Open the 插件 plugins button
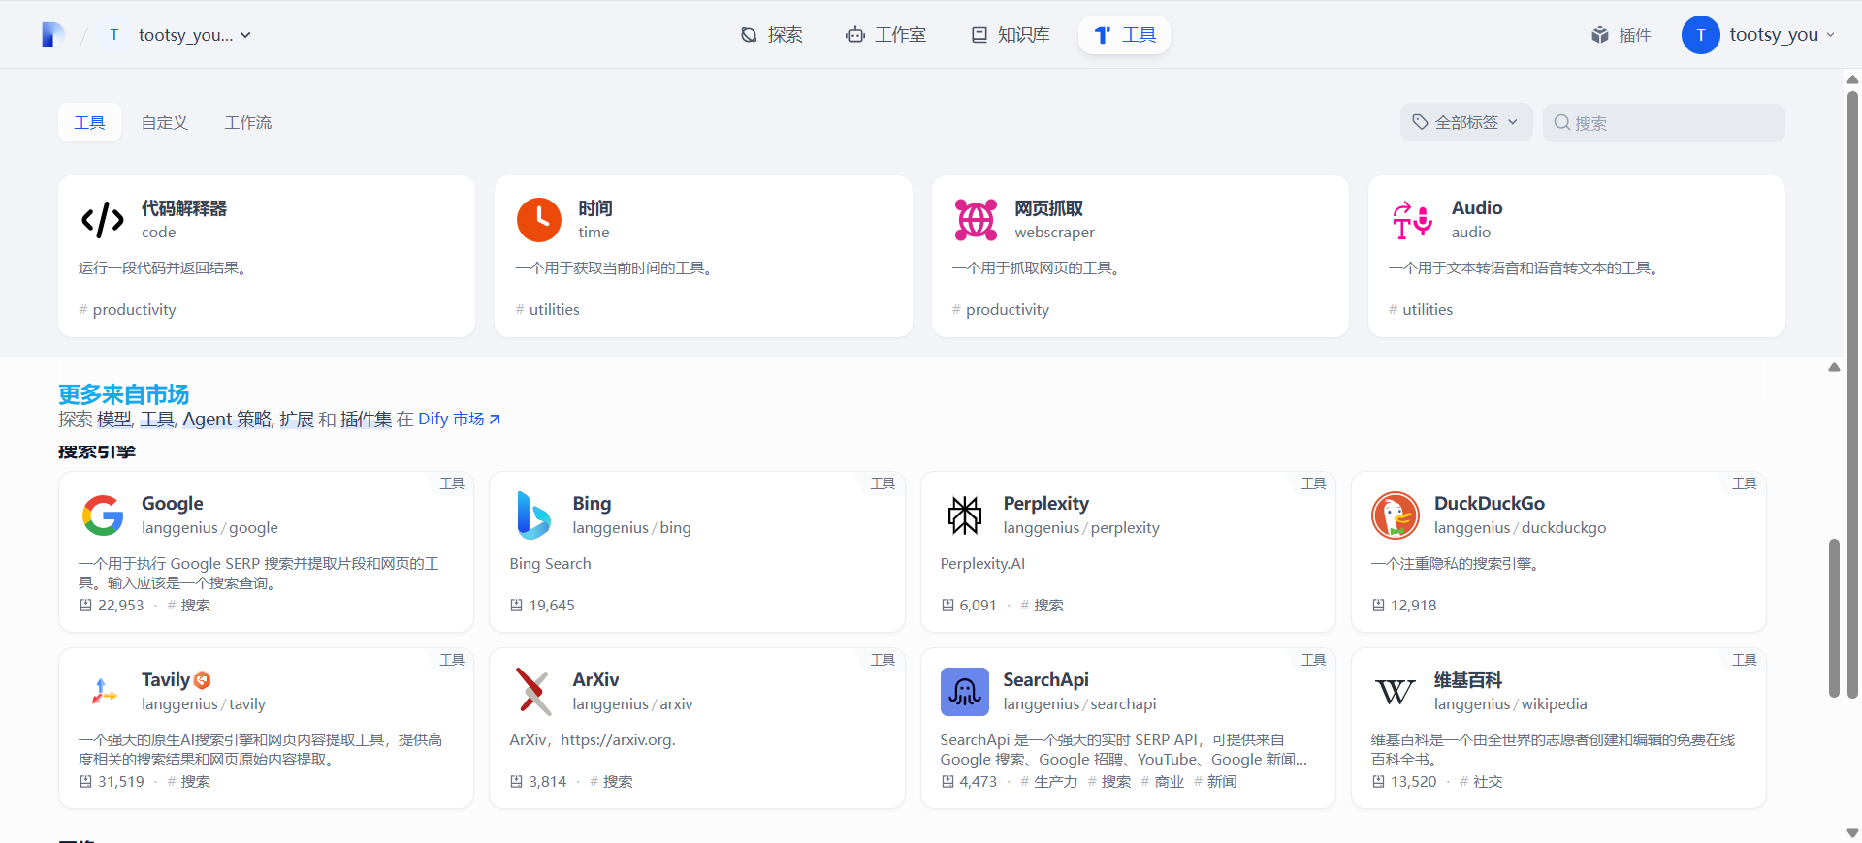1862x843 pixels. pyautogui.click(x=1621, y=35)
